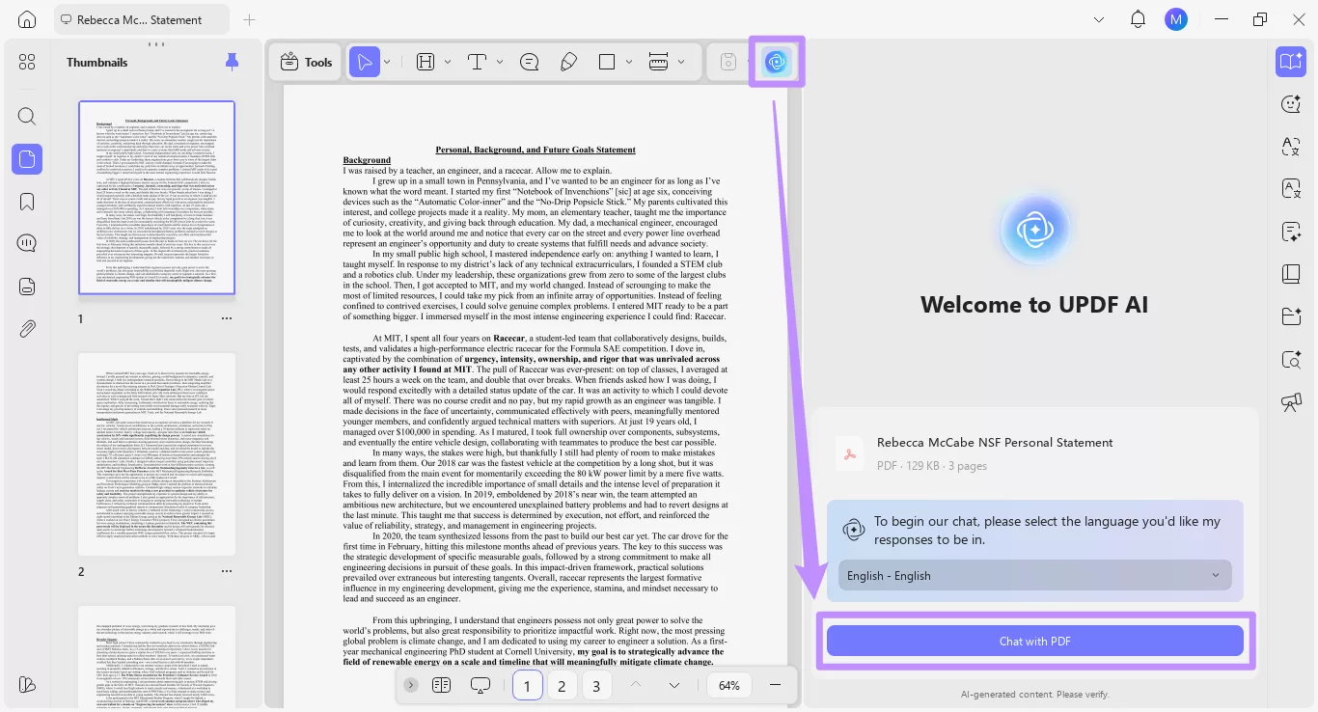Toggle the selection arrow tool
The image size is (1318, 712).
pyautogui.click(x=365, y=61)
